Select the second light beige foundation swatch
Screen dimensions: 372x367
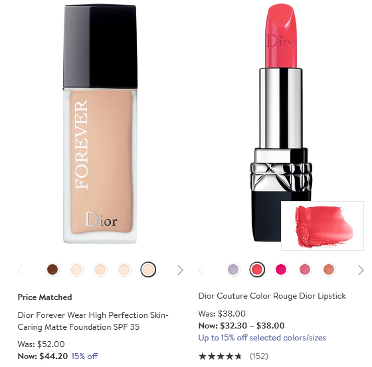pyautogui.click(x=100, y=269)
